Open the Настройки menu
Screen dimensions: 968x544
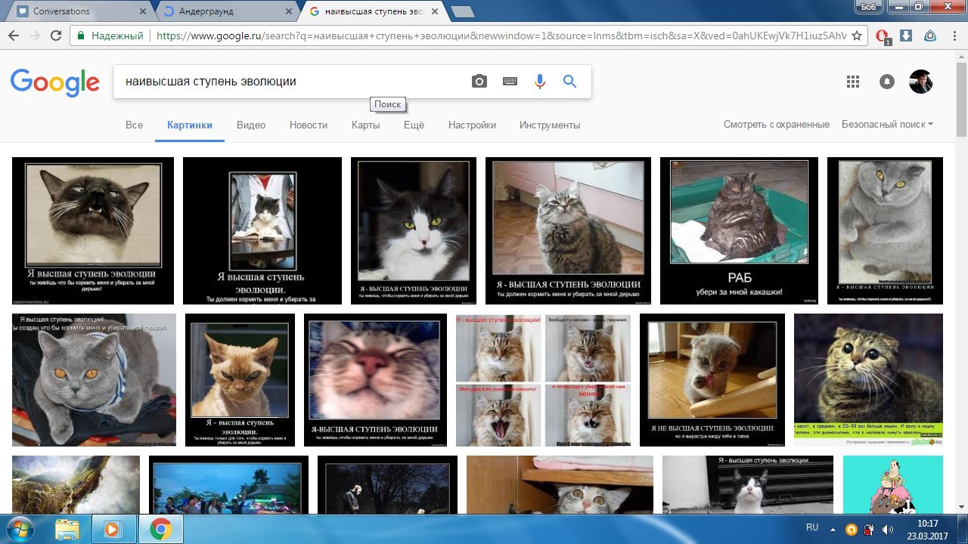[472, 125]
